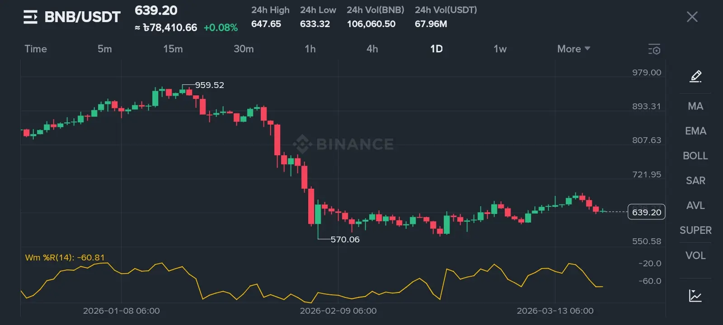
Task: Click the 979.00 price axis label
Action: [647, 73]
